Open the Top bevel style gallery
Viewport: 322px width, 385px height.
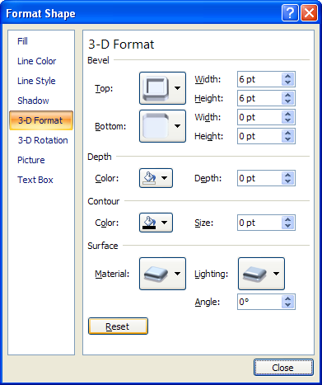click(162, 88)
